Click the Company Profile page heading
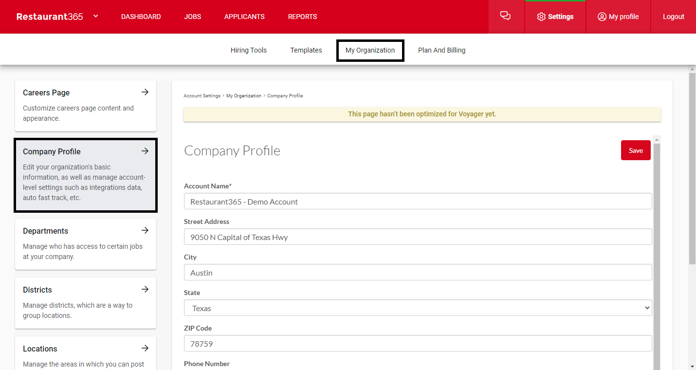 232,150
